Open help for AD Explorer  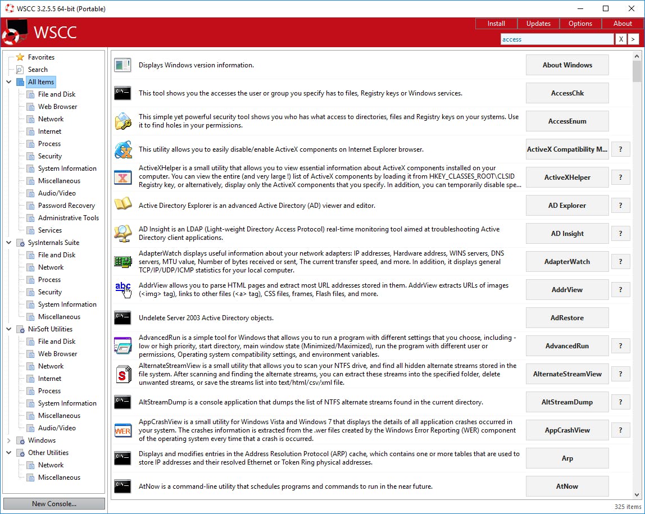coord(620,206)
